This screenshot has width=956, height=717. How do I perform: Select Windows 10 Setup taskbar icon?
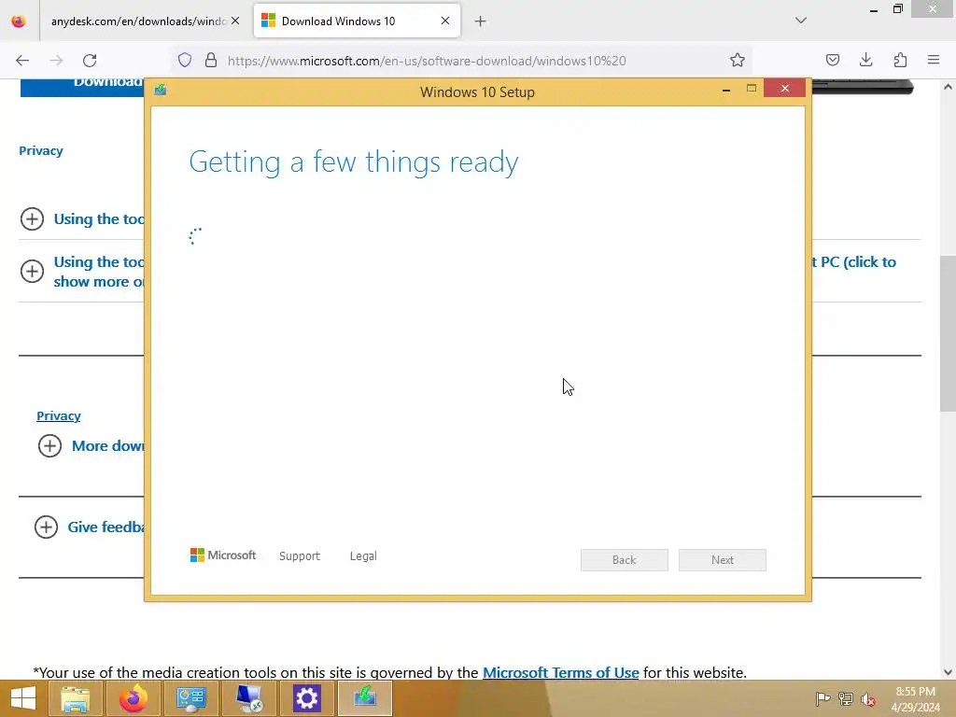click(x=365, y=698)
